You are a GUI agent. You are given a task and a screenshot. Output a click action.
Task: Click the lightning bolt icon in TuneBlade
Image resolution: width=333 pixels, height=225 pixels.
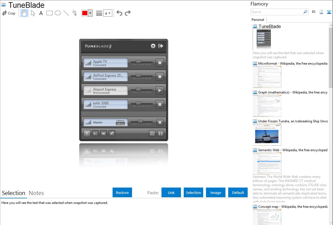click(87, 133)
